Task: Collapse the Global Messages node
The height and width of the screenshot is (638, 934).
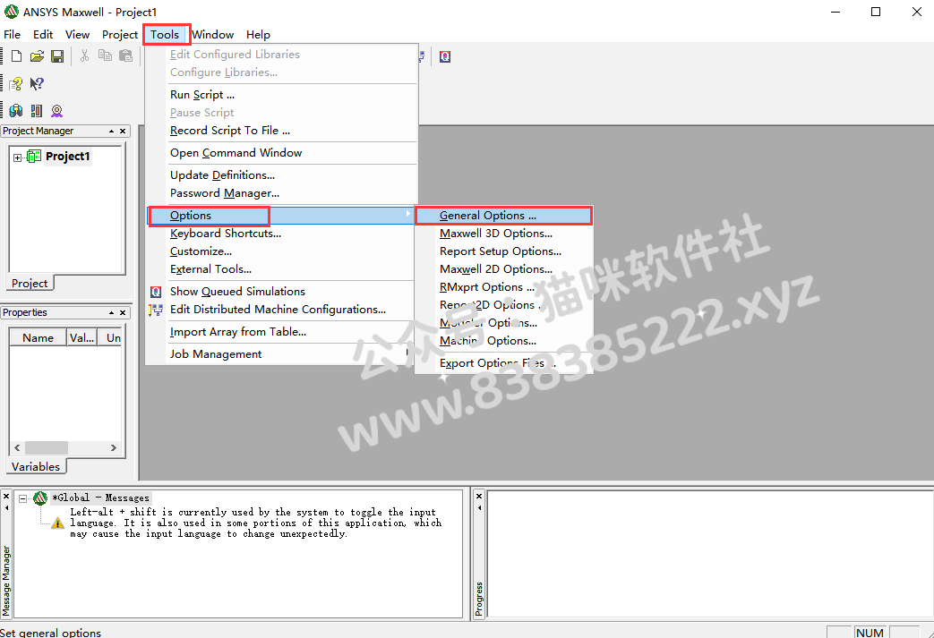Action: [x=22, y=498]
